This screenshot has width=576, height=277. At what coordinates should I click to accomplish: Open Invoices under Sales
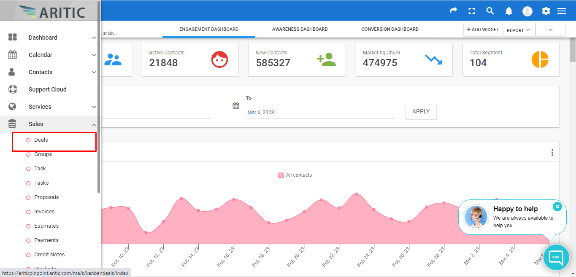pos(44,212)
